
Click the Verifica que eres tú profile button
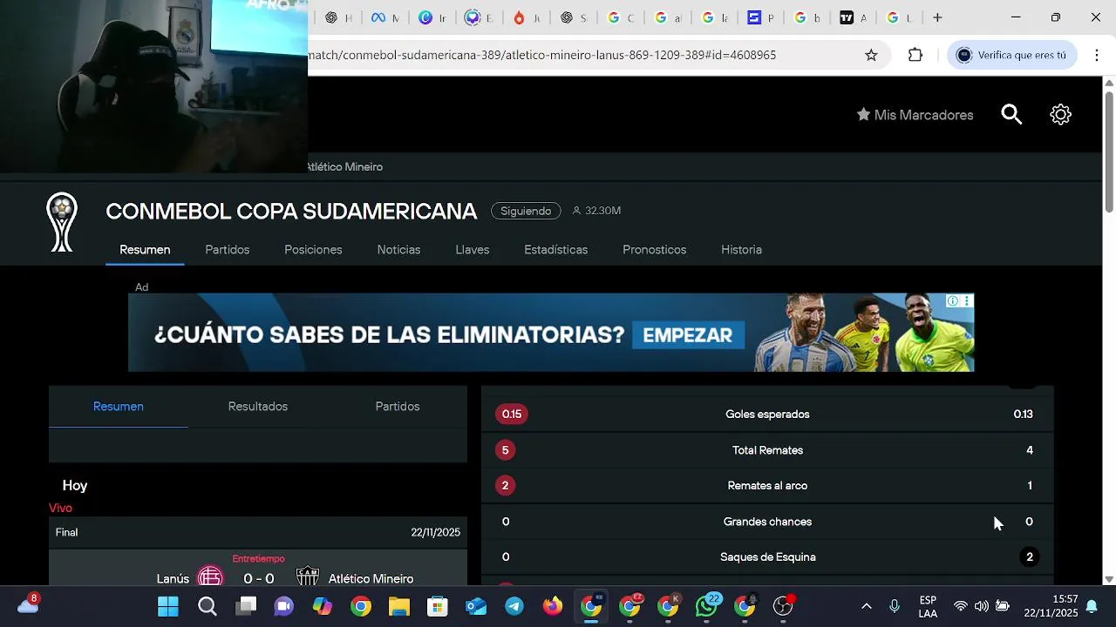click(x=1012, y=55)
